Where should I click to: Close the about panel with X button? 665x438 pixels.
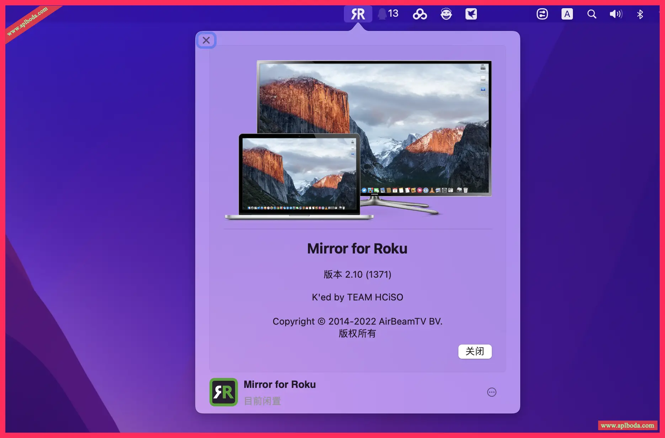pos(206,40)
